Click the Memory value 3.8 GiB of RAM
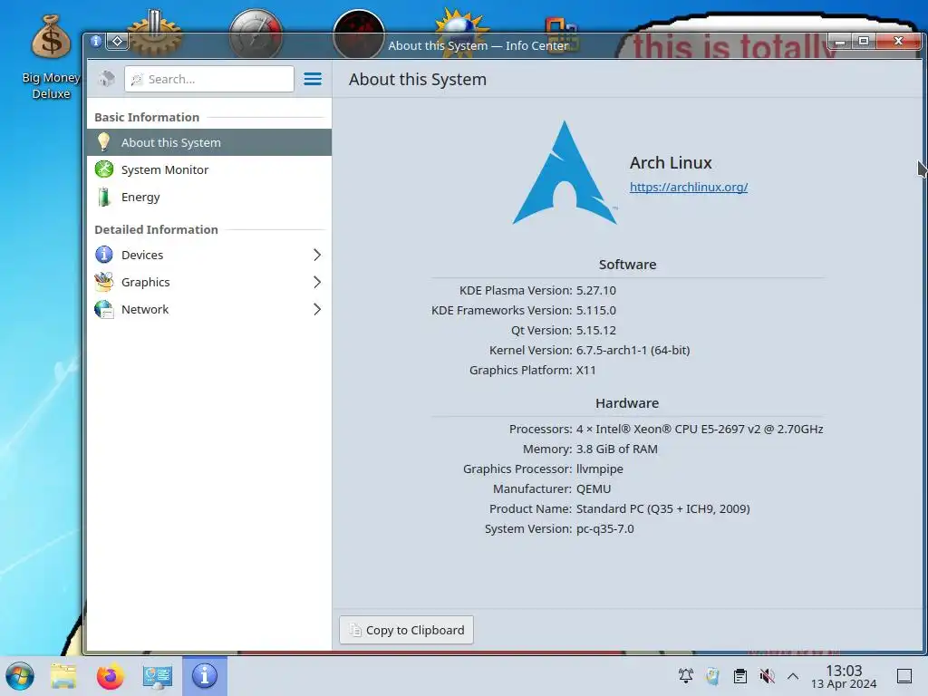The image size is (928, 696). [x=616, y=449]
